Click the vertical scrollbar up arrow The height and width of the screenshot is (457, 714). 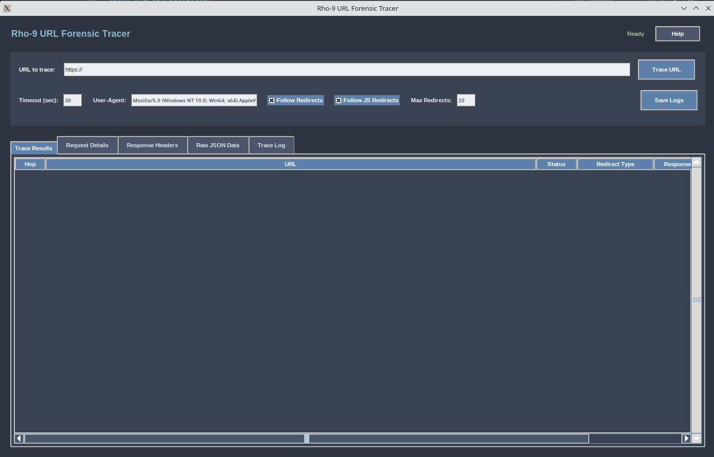tap(697, 163)
